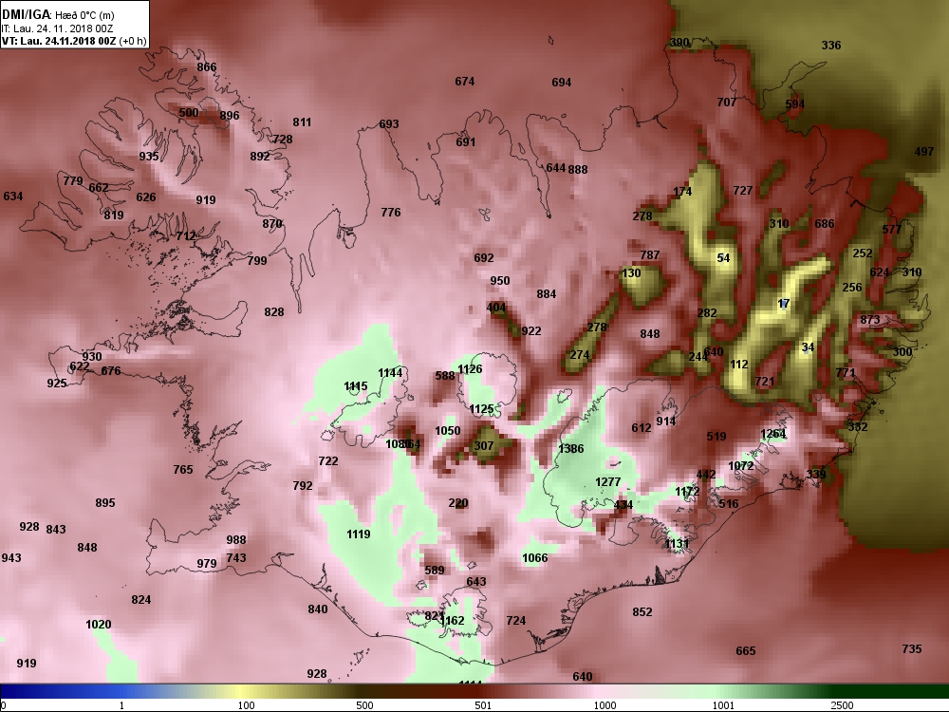Viewport: 949px width, 712px height.
Task: Click the map value 811
Action: (x=302, y=122)
